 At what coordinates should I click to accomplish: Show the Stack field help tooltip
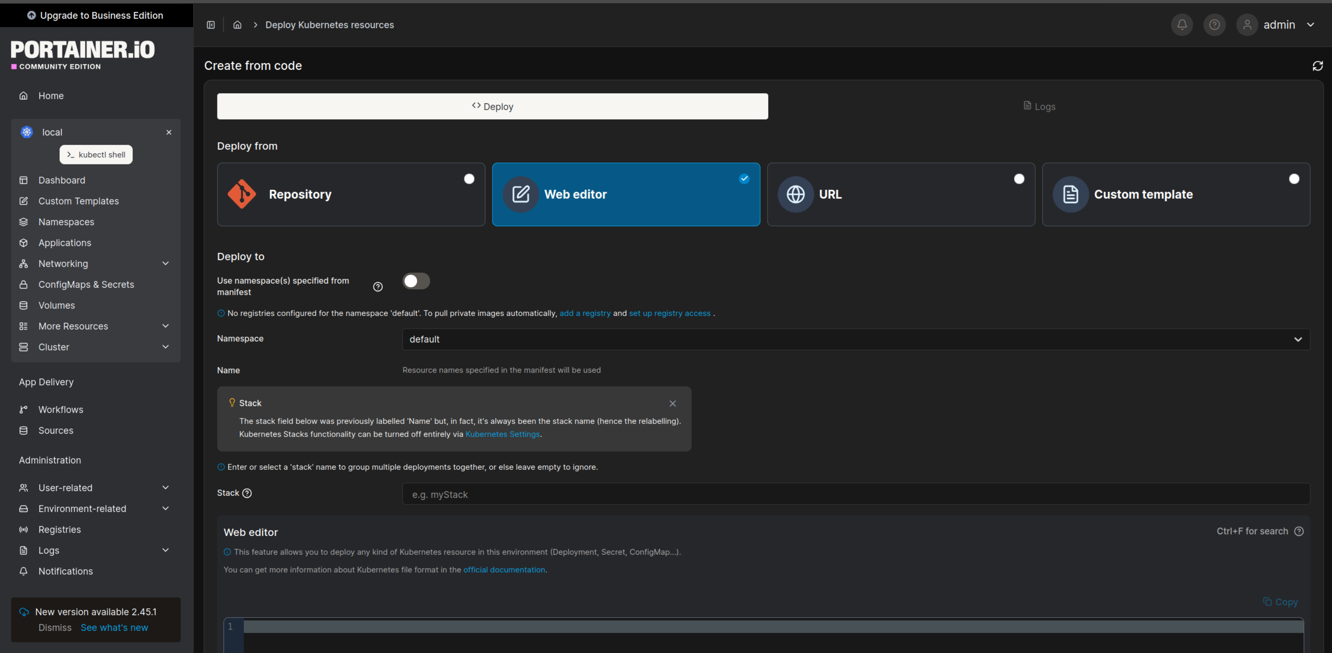click(247, 493)
